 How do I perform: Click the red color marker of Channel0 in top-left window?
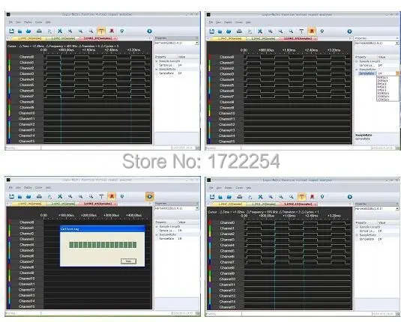pyautogui.click(x=10, y=57)
